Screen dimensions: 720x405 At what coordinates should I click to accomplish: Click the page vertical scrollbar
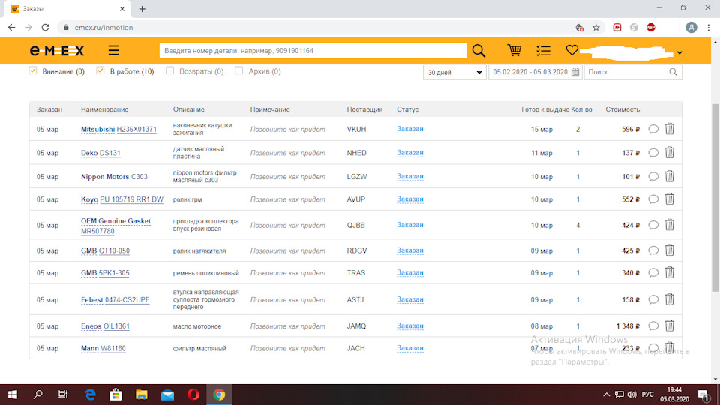(x=715, y=197)
